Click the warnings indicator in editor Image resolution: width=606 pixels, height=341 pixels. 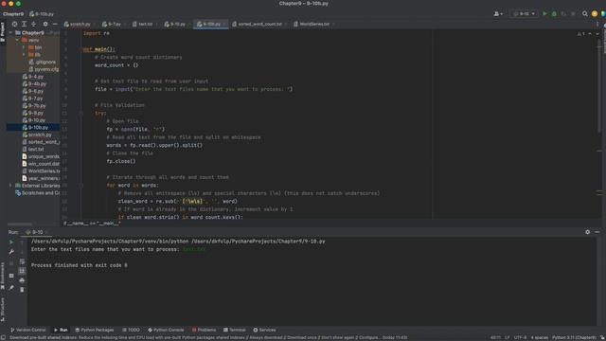click(x=580, y=34)
